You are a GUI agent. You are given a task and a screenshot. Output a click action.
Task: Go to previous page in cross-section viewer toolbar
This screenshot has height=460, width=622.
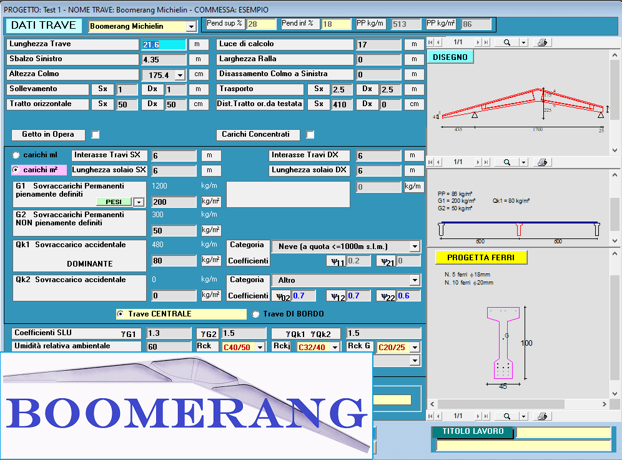point(438,416)
